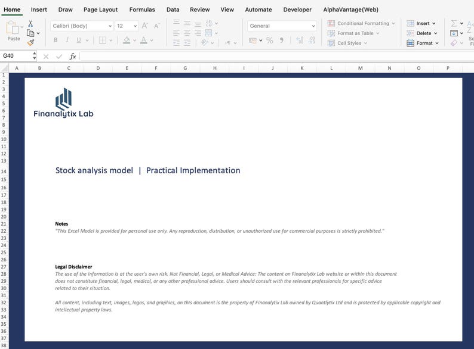Click into the formula bar field
The image size is (474, 349).
[x=276, y=56]
